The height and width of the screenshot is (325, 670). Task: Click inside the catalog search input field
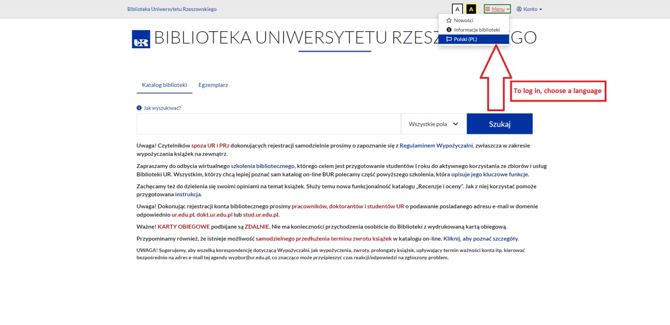tap(269, 124)
